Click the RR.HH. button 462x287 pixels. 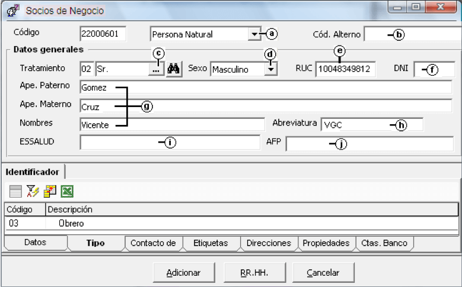coord(254,273)
